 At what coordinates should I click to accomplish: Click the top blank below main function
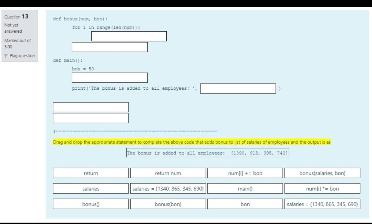point(91,107)
